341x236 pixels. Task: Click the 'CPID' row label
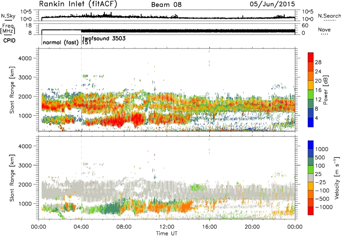(9, 40)
